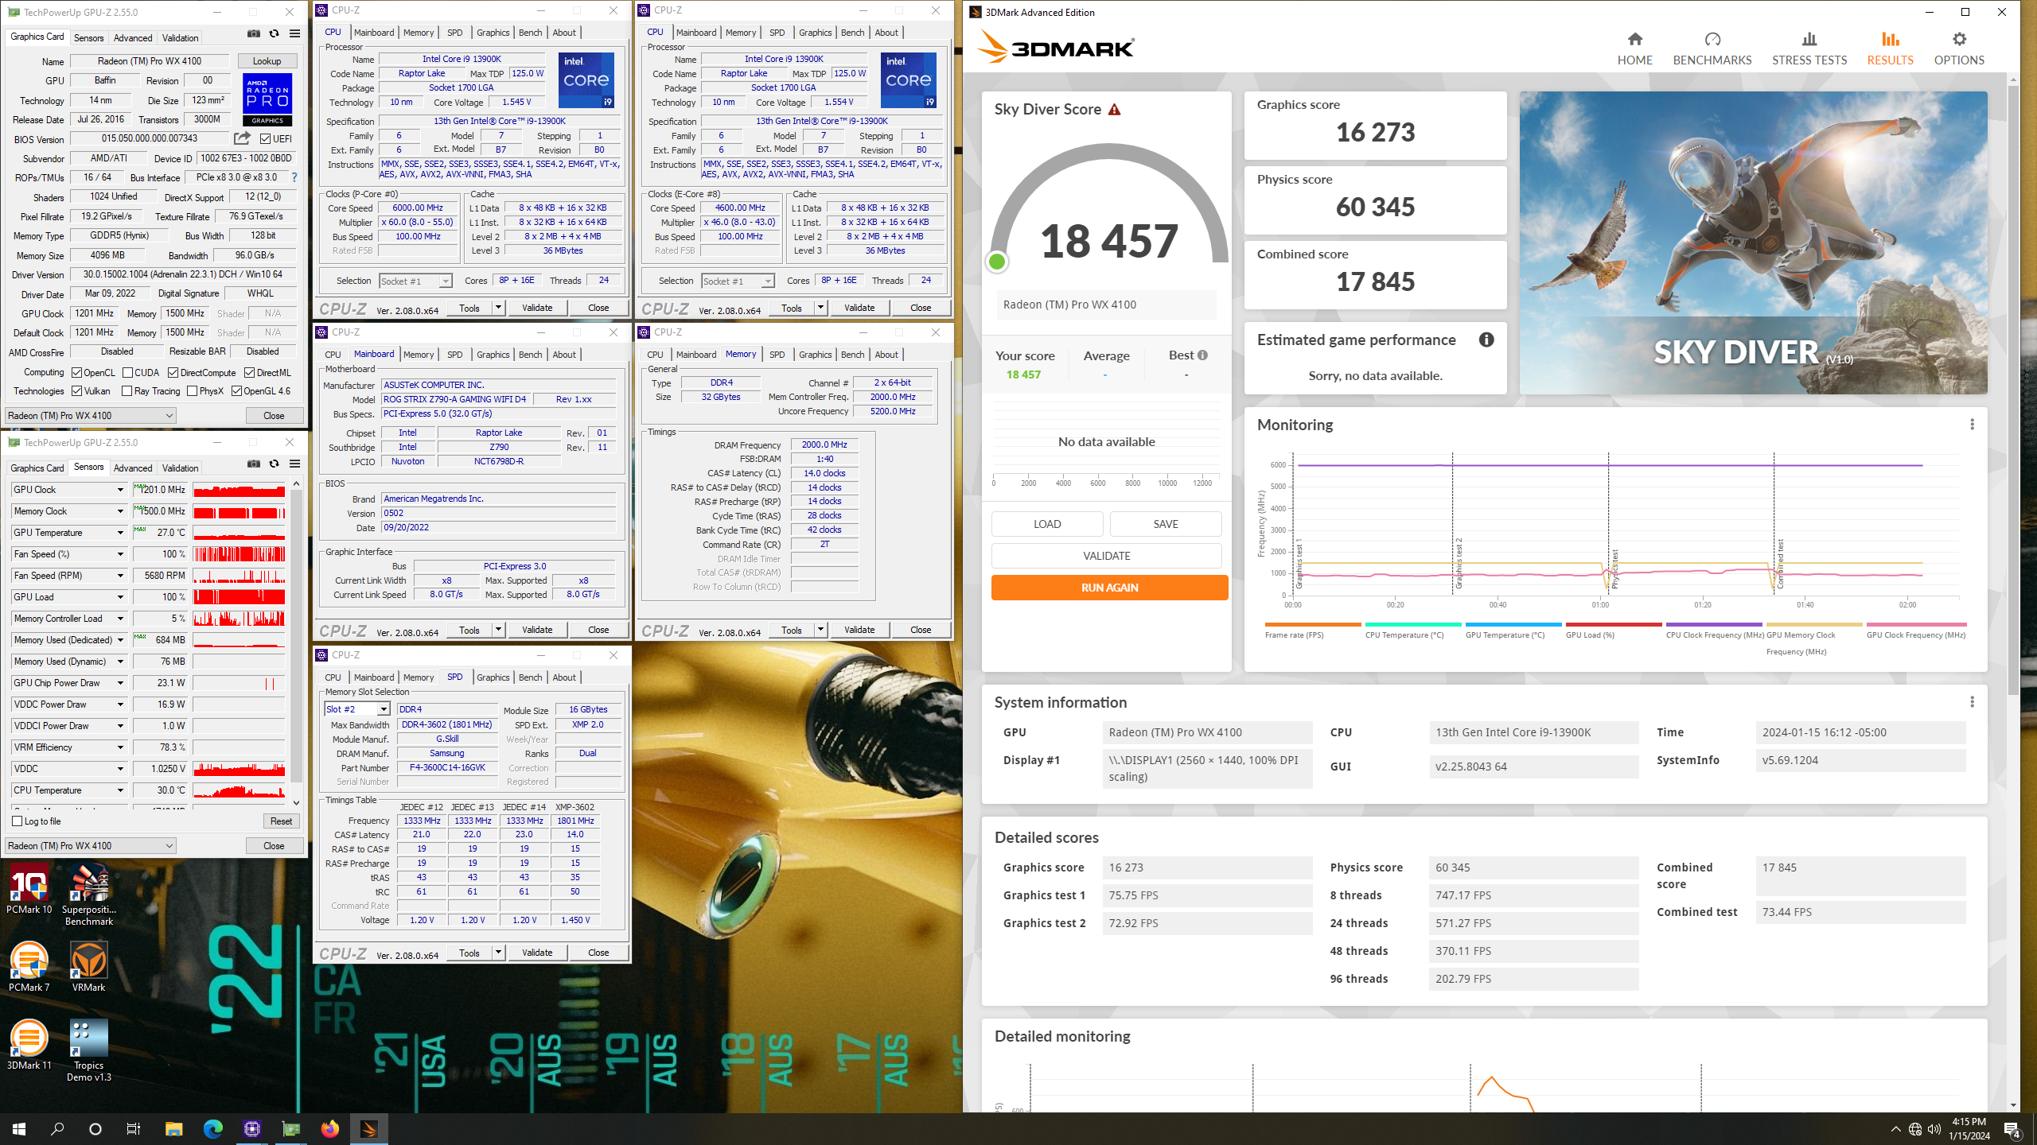Screen dimensions: 2037x1145
Task: Take a screenshot in top GPU-Z window
Action: coord(253,34)
